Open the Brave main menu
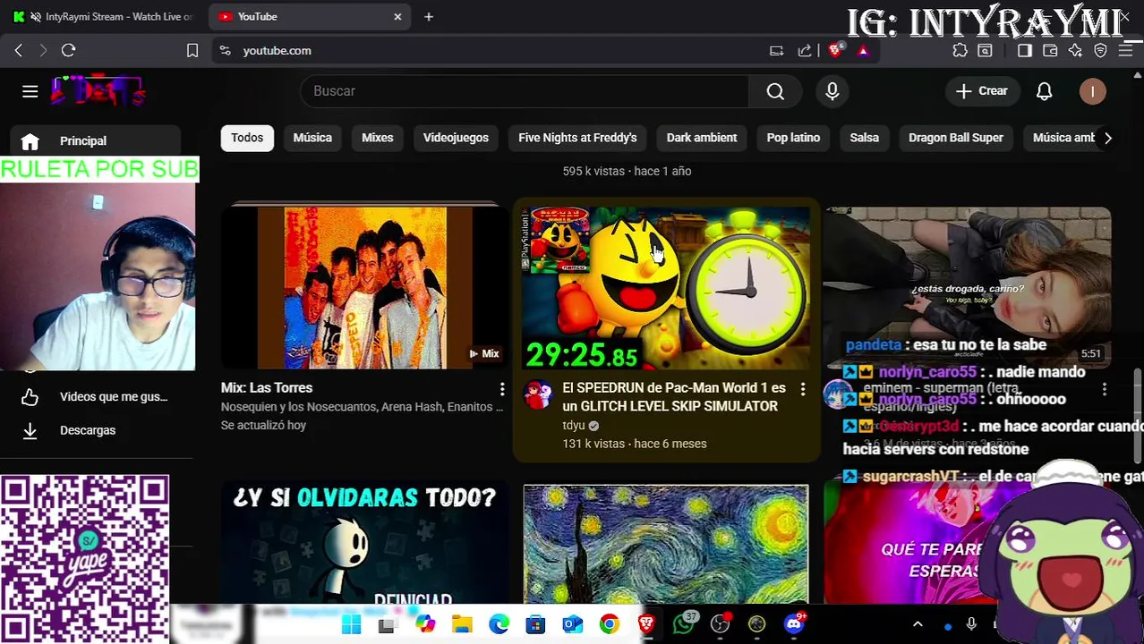1144x644 pixels. [x=1125, y=51]
